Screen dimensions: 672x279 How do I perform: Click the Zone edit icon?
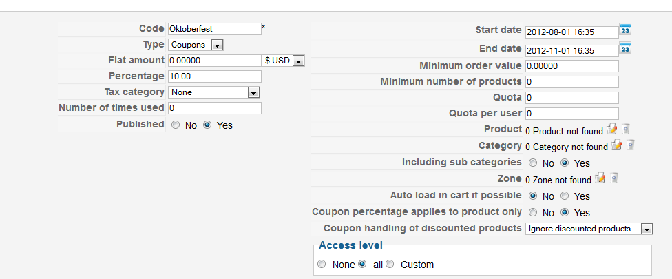click(600, 178)
